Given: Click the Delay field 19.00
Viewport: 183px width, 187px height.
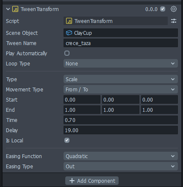Looking at the screenshot, I should click(121, 130).
